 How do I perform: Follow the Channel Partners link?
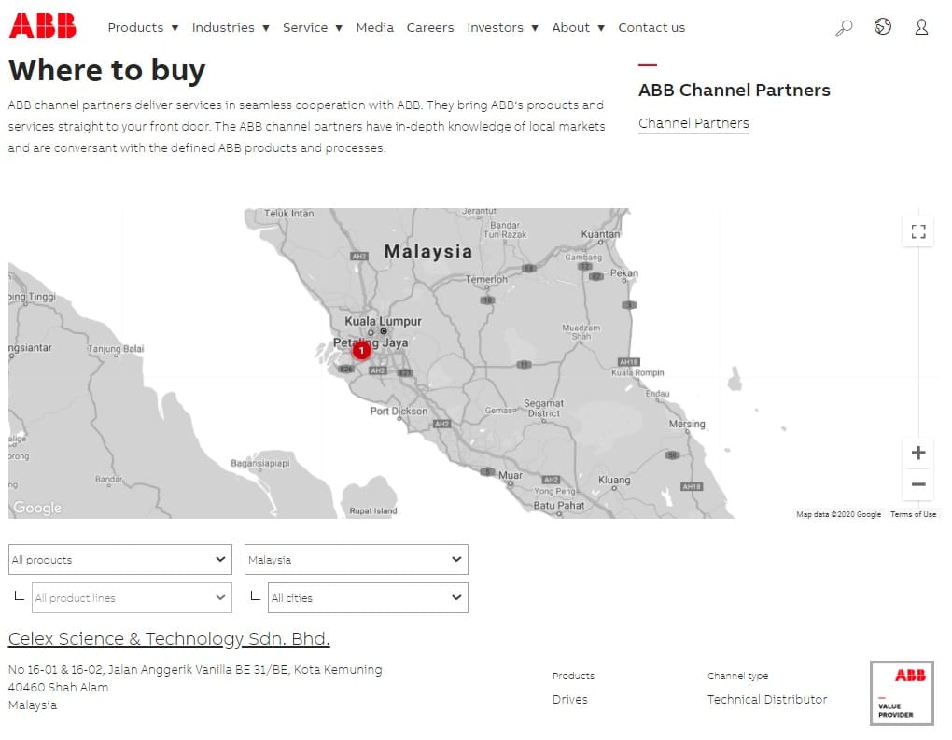click(x=693, y=123)
